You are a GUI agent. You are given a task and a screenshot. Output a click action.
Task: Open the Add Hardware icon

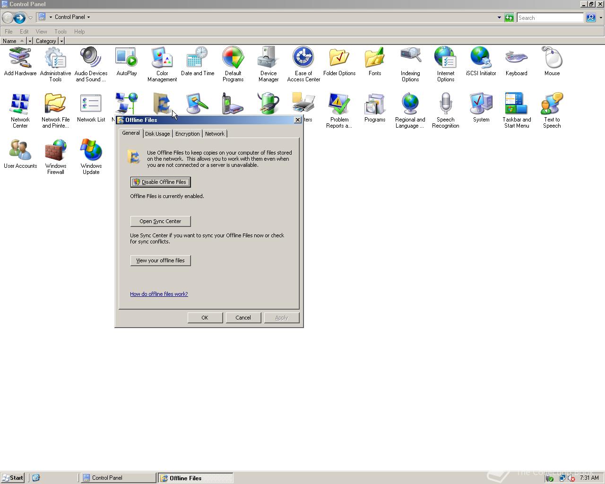click(20, 62)
